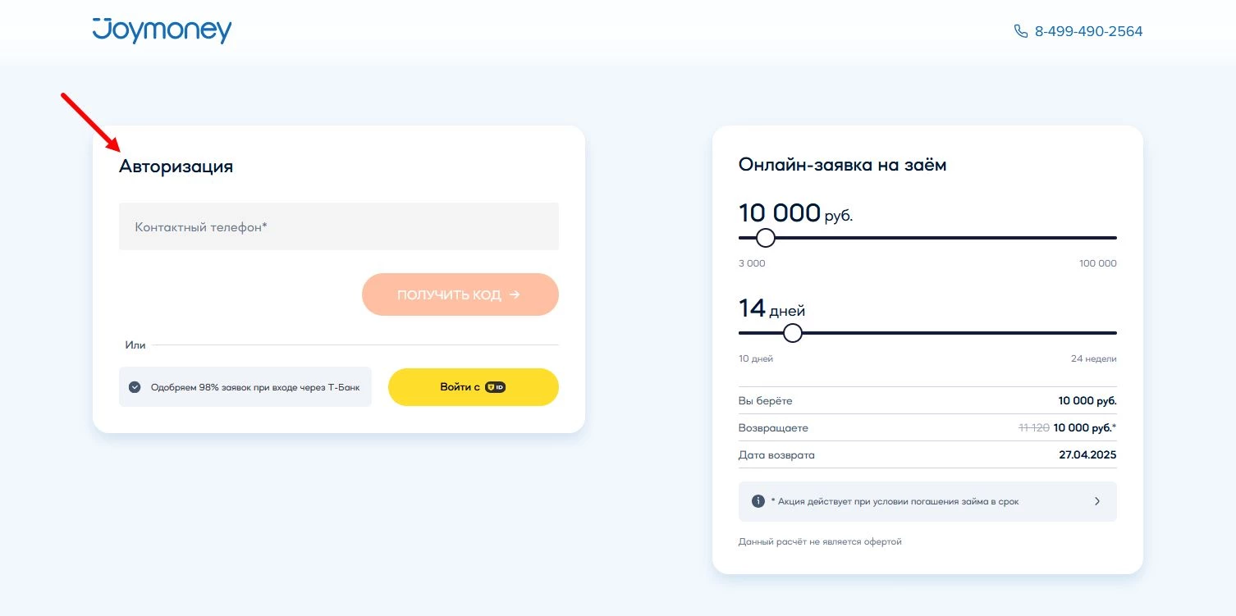Image resolution: width=1236 pixels, height=616 pixels.
Task: Log in with the Войти с button
Action: (473, 386)
